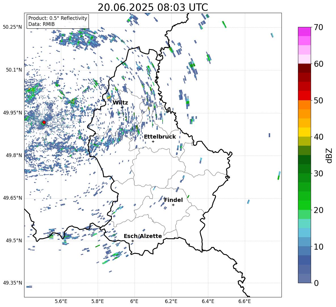The height and width of the screenshot is (307, 336).
Task: Click the 49.65°N latitude label
Action: [x=12, y=198]
